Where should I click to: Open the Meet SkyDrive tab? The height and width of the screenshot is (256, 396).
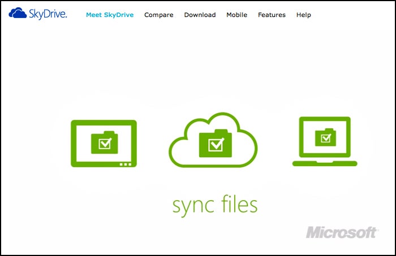[110, 15]
